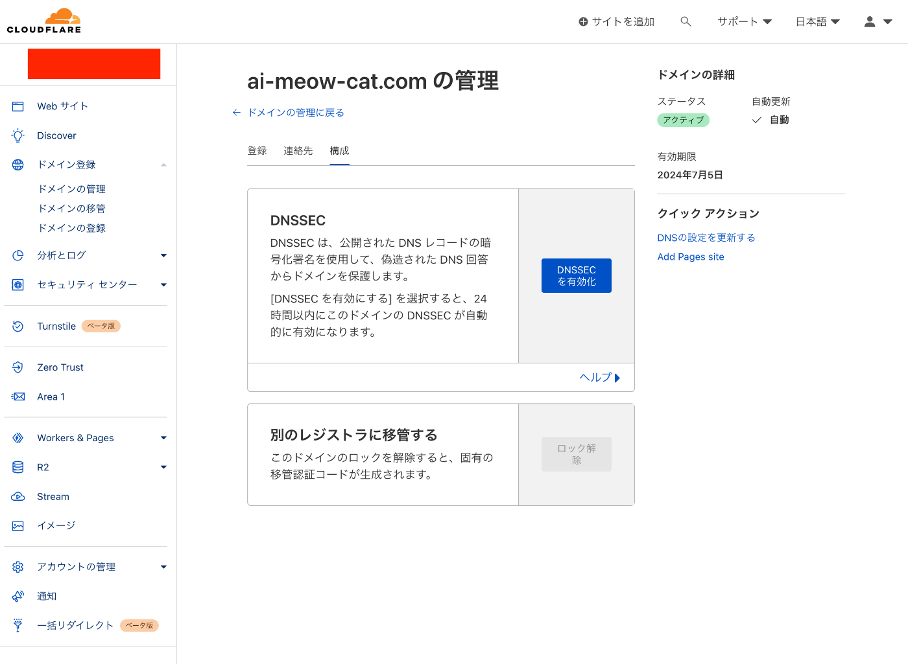Image resolution: width=908 pixels, height=664 pixels.
Task: Click the Workers & Pages diamond icon
Action: click(x=18, y=438)
